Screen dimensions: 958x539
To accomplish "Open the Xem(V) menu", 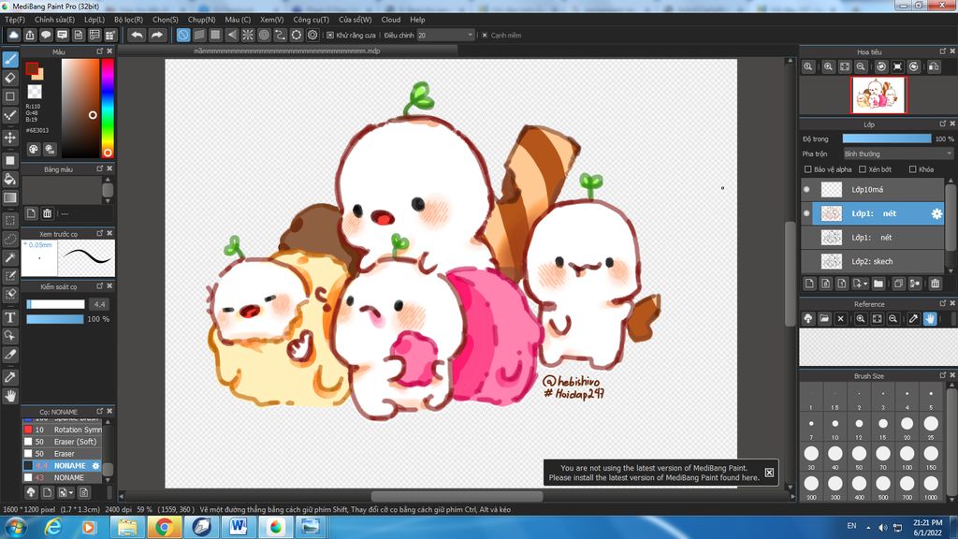I will click(x=272, y=20).
